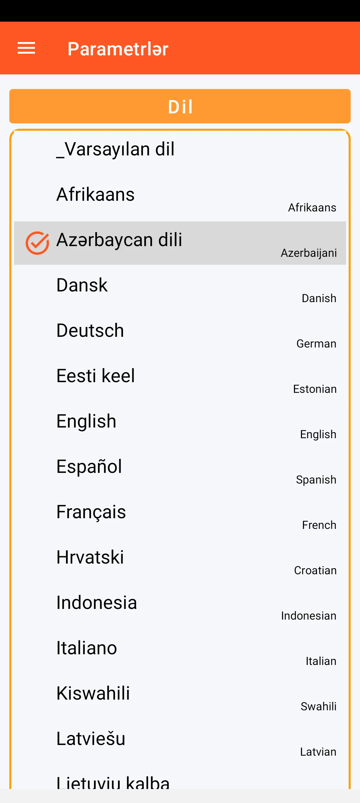Click the checkmark icon beside Azərbaycan dili
Screen dimensions: 360x803
coord(37,243)
